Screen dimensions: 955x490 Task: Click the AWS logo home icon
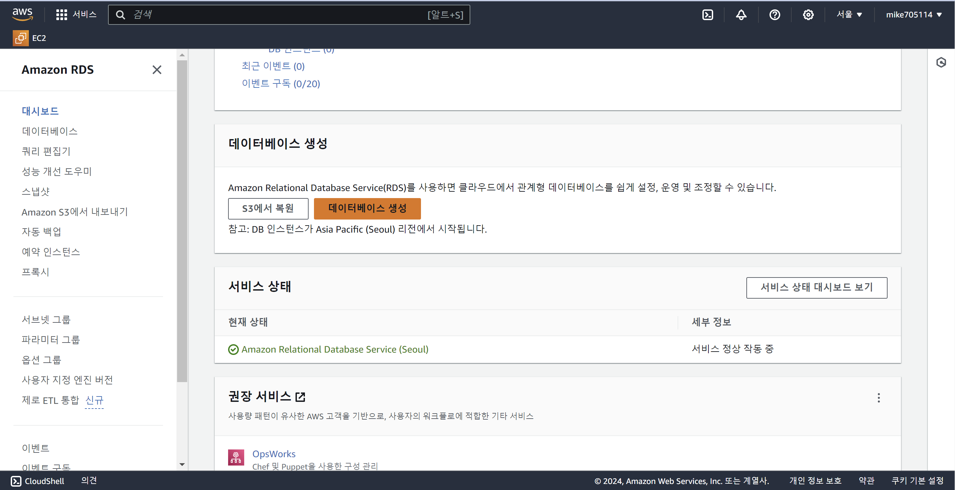tap(22, 14)
